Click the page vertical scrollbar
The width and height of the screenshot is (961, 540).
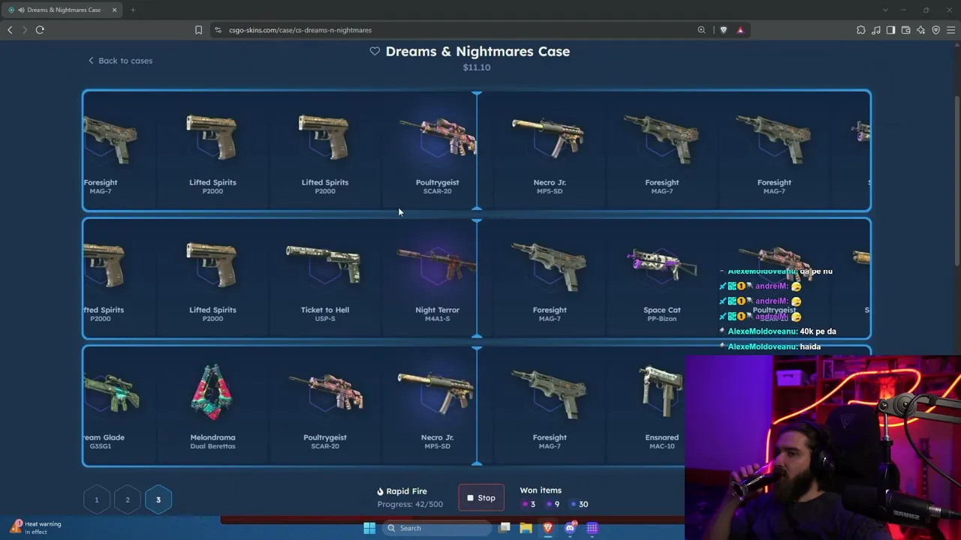point(957,180)
